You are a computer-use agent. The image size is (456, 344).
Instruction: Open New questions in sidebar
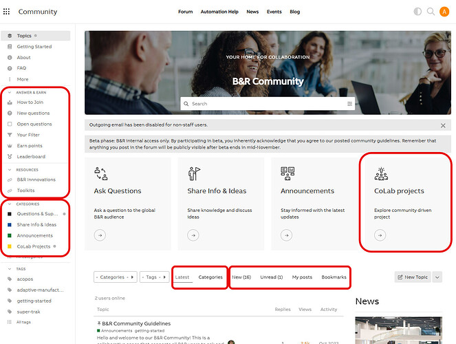[33, 113]
